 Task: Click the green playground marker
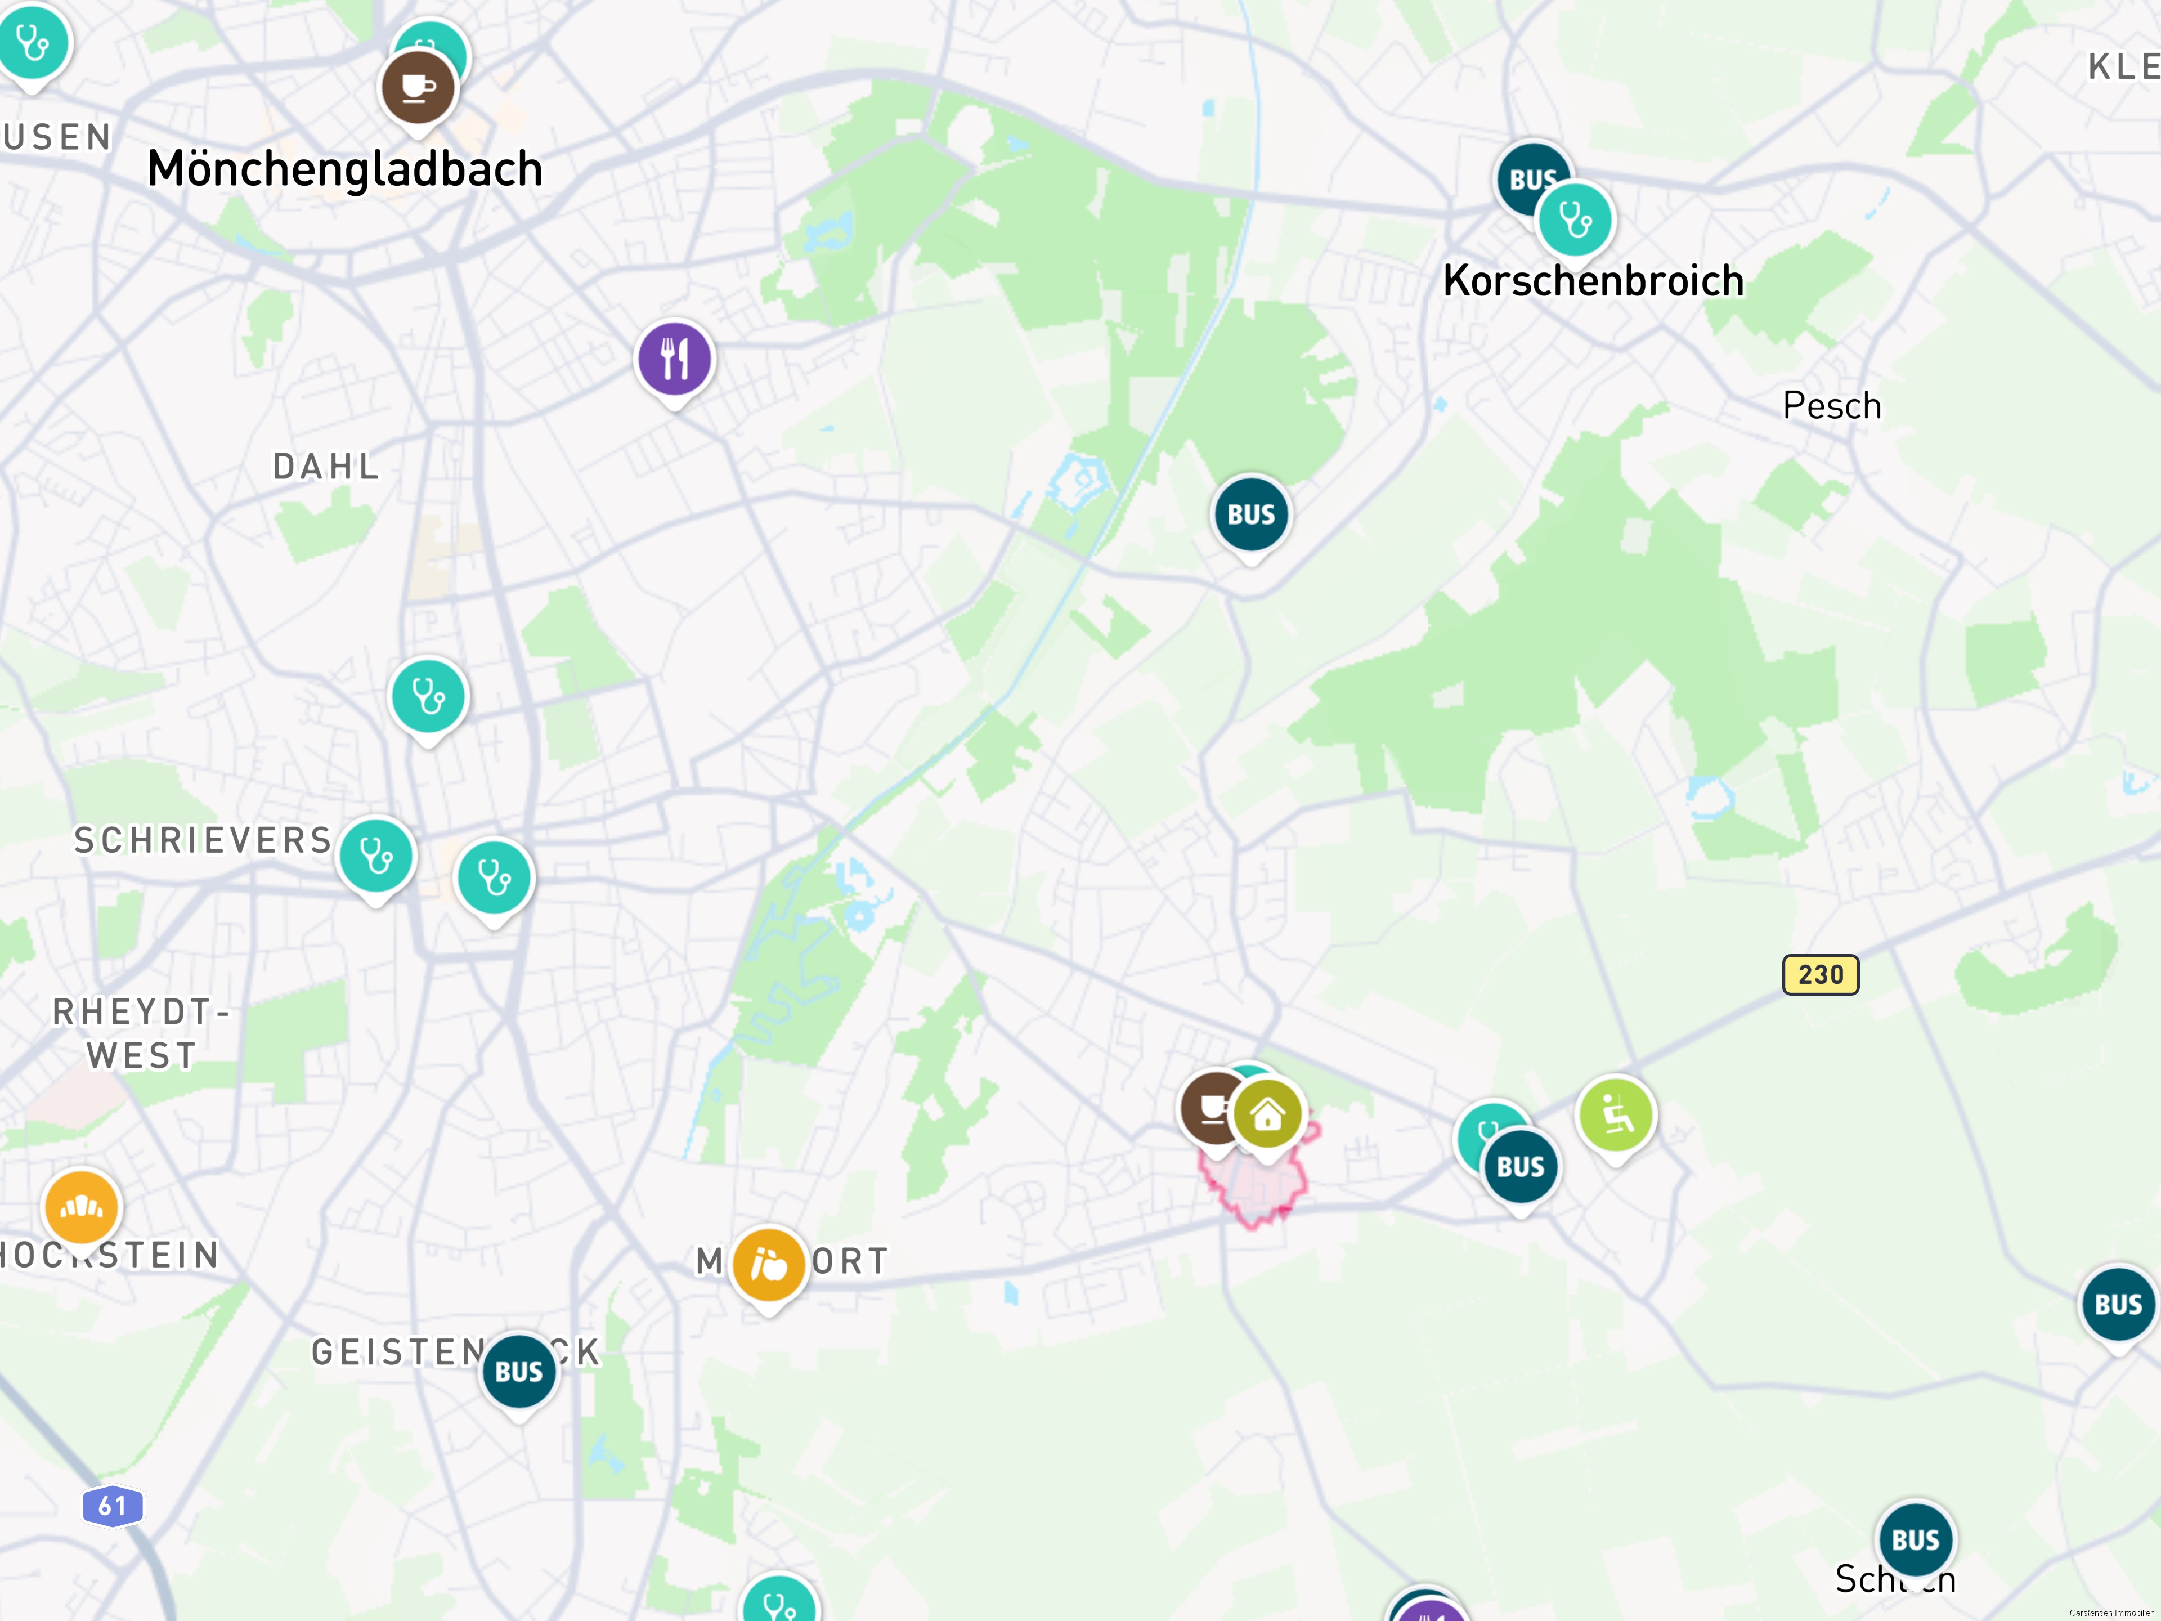point(1616,1115)
